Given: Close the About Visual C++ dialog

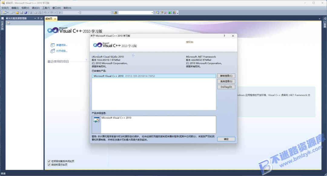Looking at the screenshot, I should pos(233,36).
